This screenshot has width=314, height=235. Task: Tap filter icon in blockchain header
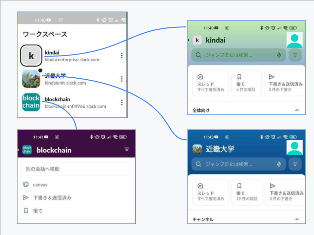coord(127,149)
